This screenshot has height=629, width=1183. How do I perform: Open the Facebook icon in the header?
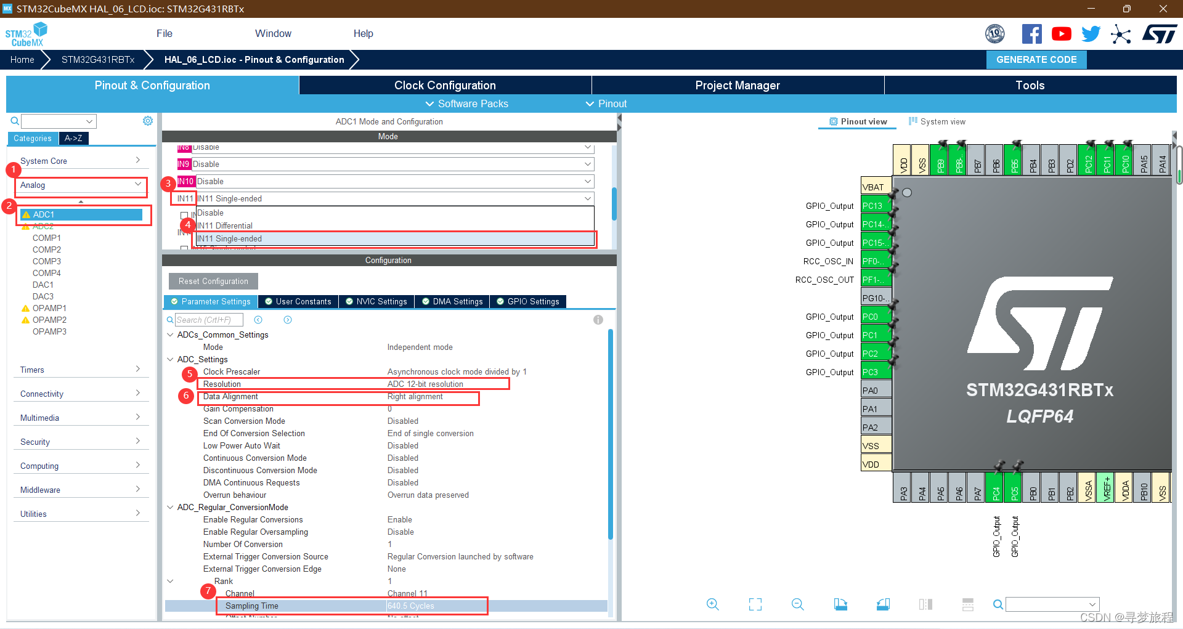(1031, 34)
